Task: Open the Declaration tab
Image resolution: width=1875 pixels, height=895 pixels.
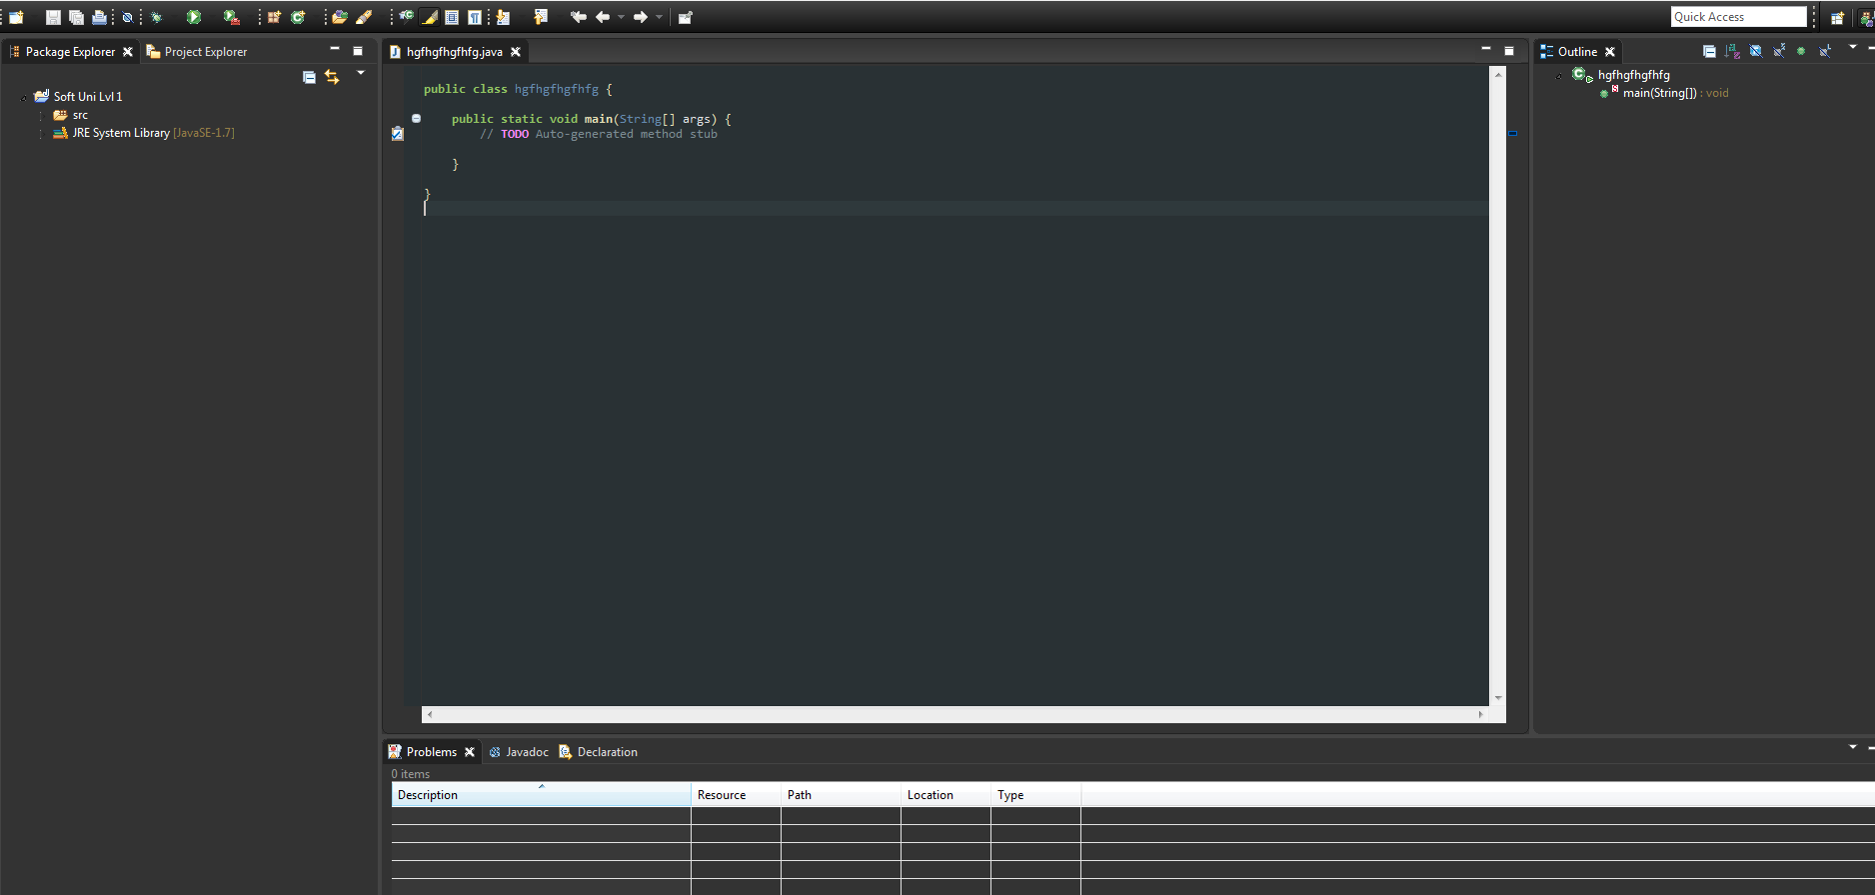Action: point(598,752)
